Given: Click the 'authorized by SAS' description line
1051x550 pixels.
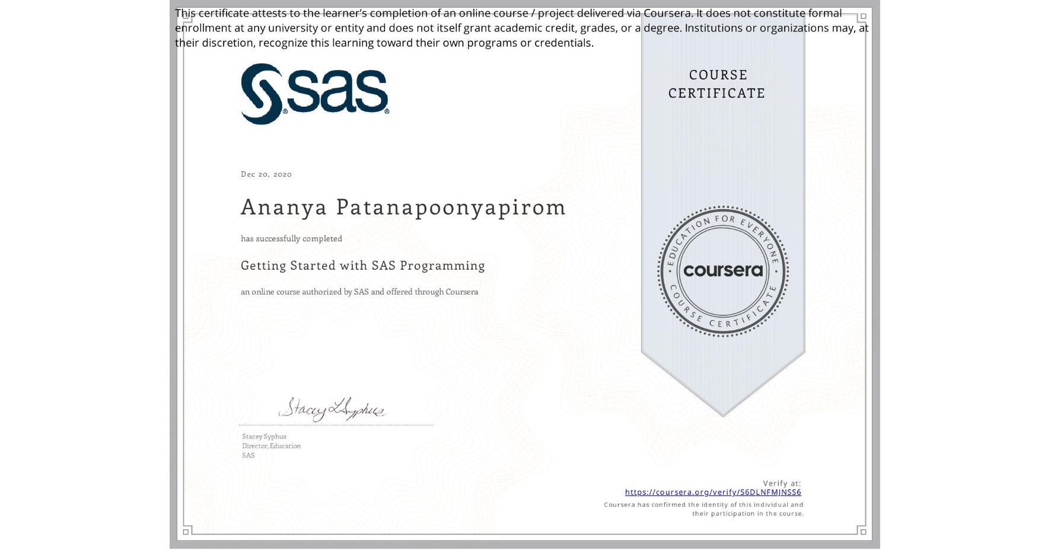Looking at the screenshot, I should click(359, 292).
